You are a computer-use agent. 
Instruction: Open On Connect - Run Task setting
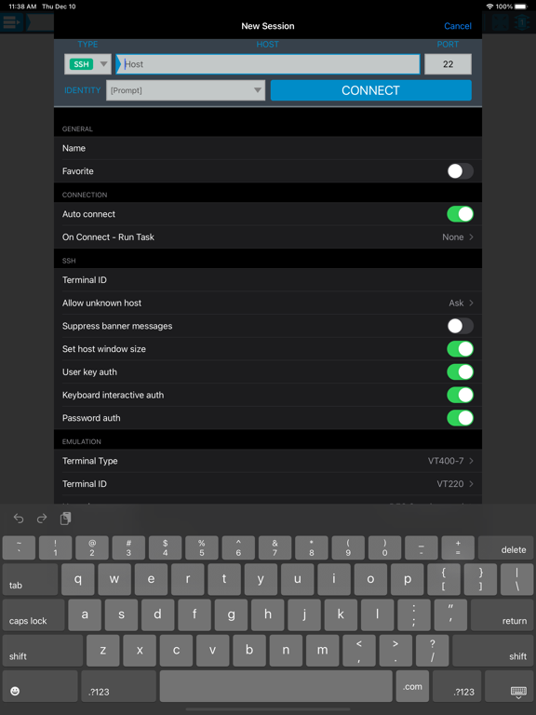(x=268, y=237)
